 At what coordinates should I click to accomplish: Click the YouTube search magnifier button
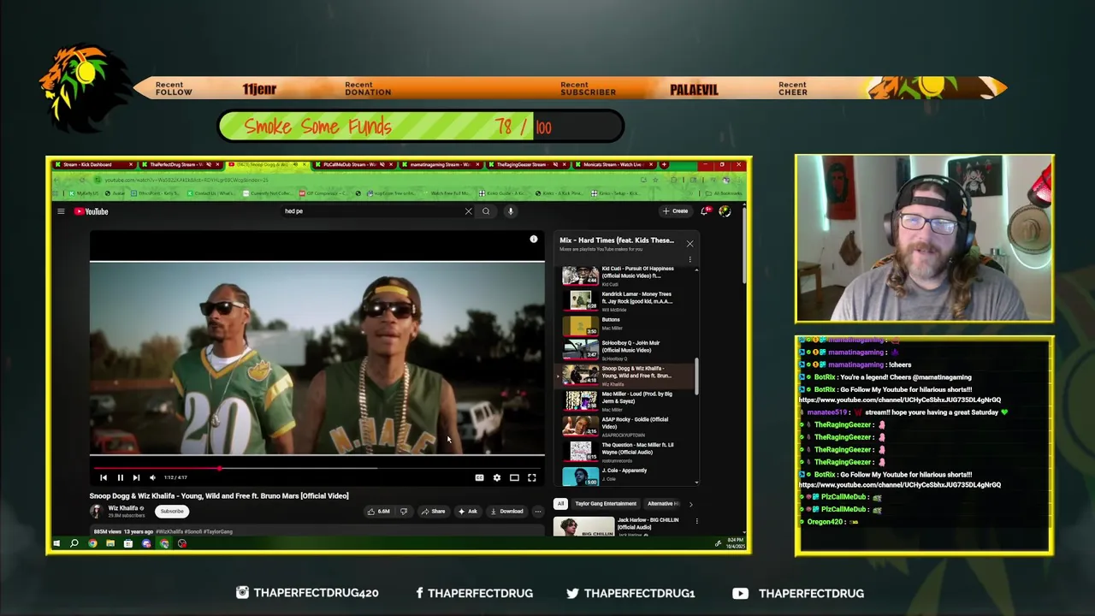tap(486, 211)
